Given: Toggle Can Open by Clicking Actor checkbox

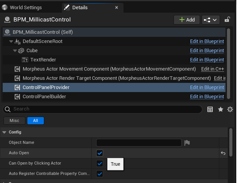Looking at the screenshot, I should click(x=100, y=163).
